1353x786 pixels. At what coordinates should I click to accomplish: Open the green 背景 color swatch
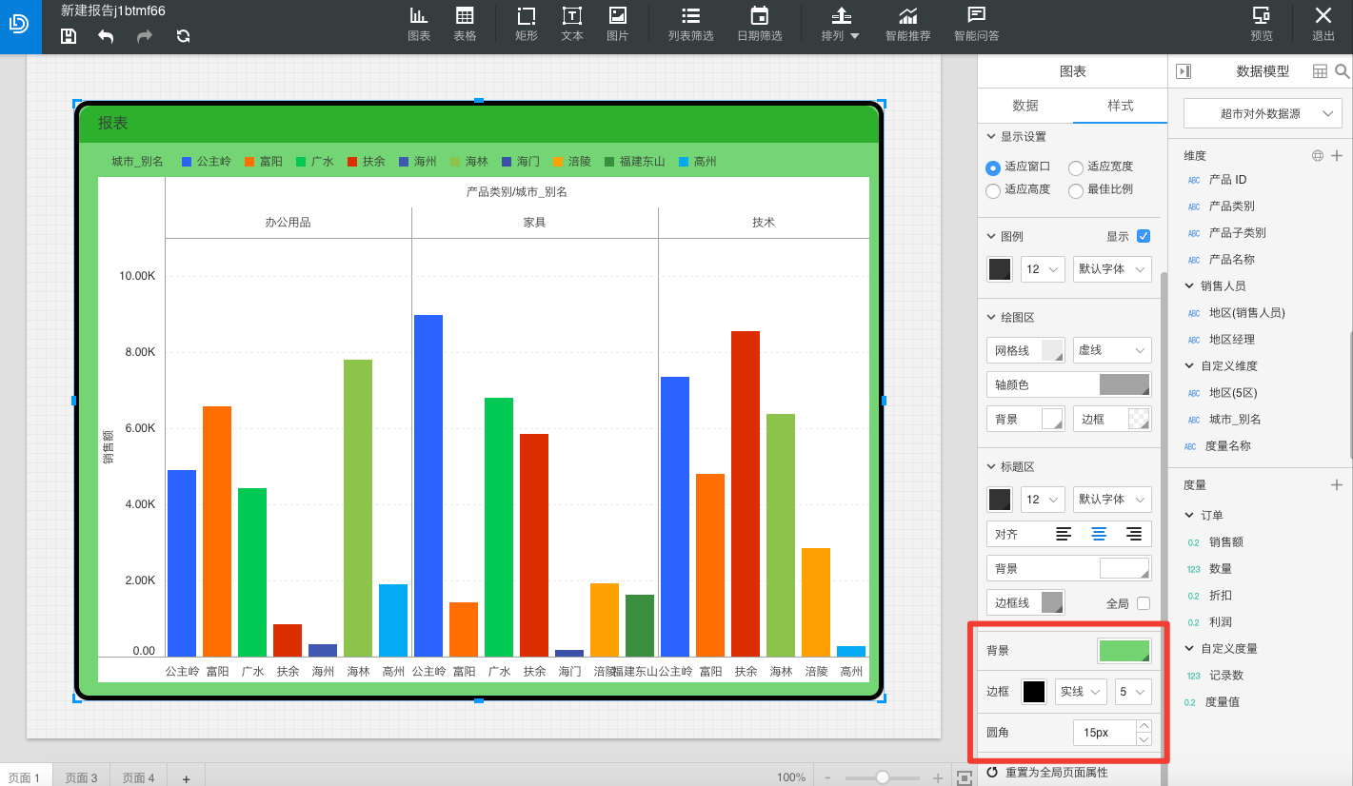pyautogui.click(x=1124, y=651)
